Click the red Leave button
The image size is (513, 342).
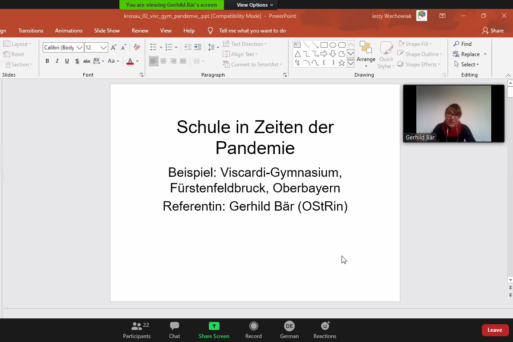[x=495, y=330]
